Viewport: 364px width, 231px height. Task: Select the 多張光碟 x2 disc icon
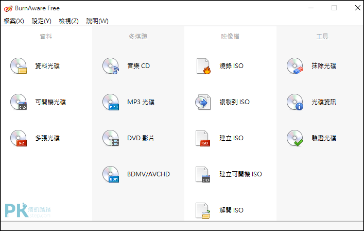pyautogui.click(x=19, y=138)
